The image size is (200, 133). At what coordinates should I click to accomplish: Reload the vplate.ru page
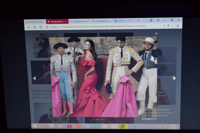coord(41,27)
